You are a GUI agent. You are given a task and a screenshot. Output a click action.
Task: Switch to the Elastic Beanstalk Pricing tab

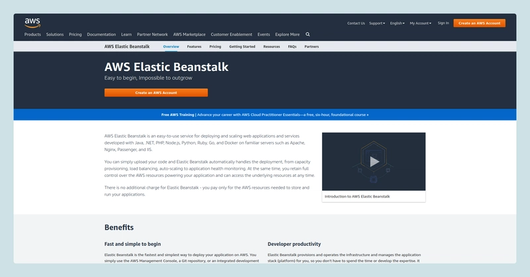215,46
